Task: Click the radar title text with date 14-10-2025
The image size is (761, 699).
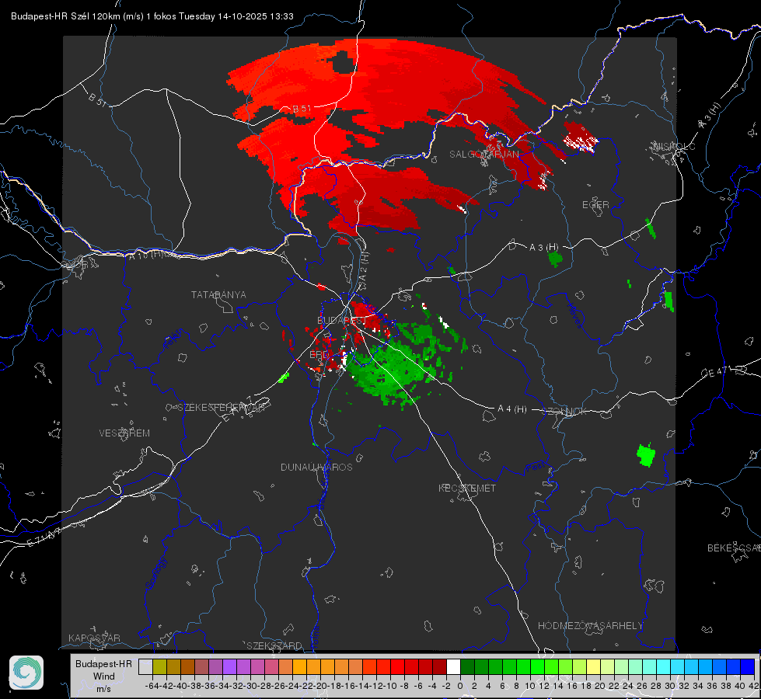Action: click(x=152, y=16)
